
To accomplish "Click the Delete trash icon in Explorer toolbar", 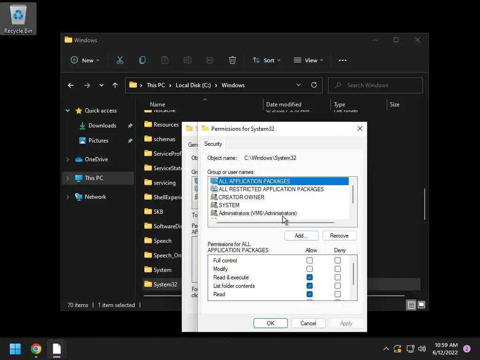I will pyautogui.click(x=232, y=60).
